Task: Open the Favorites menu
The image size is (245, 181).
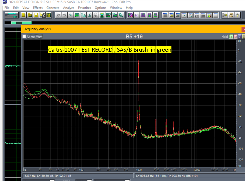Action: 84,8
